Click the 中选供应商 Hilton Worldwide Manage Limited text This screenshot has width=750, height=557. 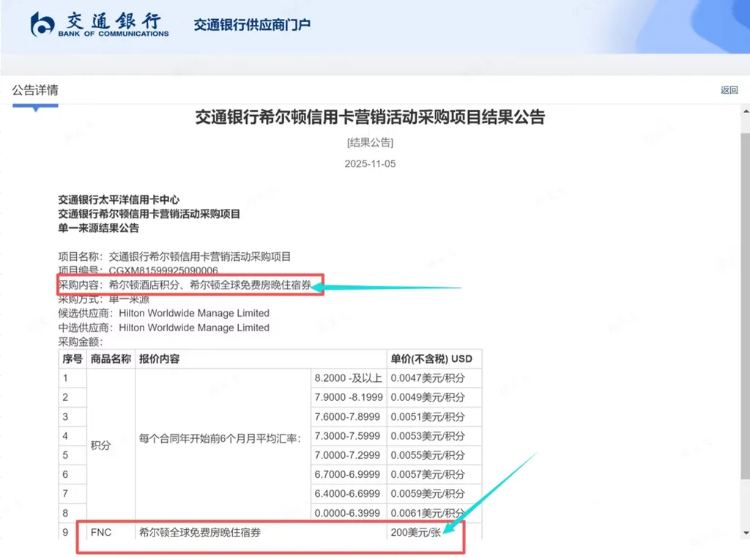coord(163,328)
